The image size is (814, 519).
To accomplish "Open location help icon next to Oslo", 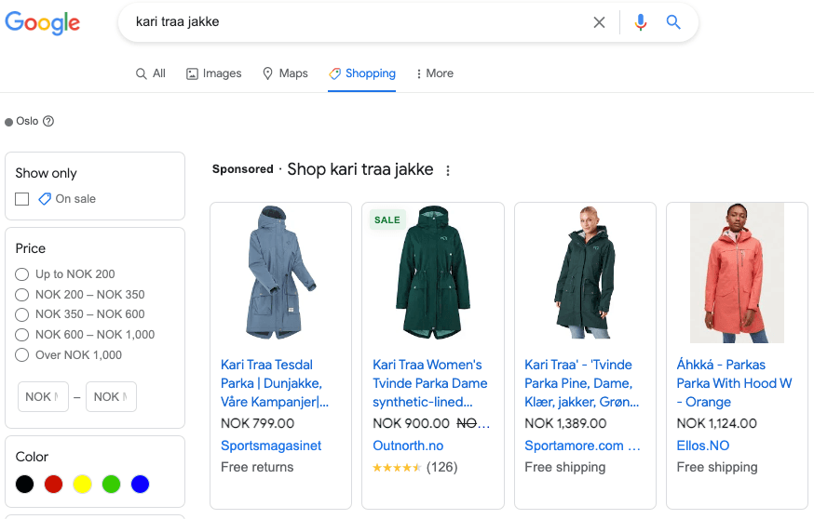I will [x=48, y=121].
